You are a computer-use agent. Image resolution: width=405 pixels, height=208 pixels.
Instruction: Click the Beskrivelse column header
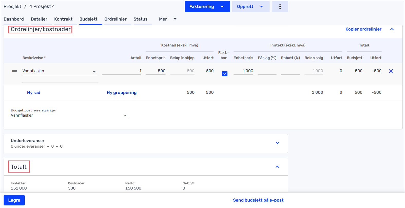(34, 58)
